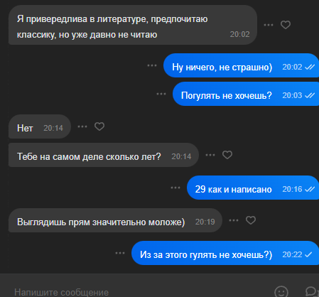
Task: Click the 'Из за этого гулять не хочешь?)' bubble
Action: [x=225, y=253]
